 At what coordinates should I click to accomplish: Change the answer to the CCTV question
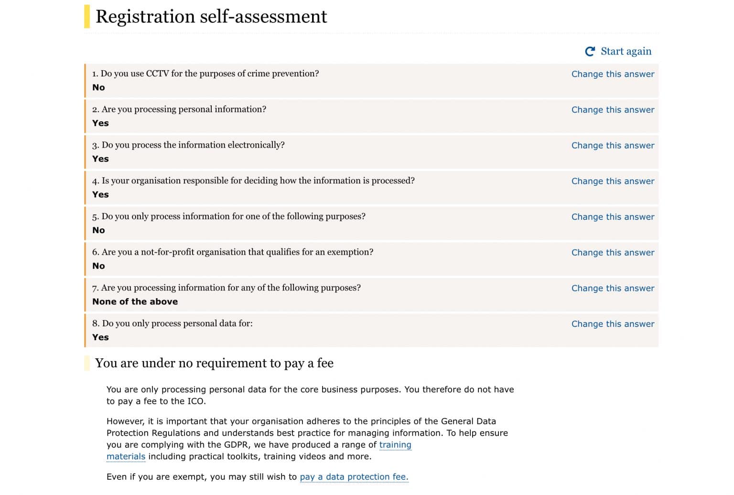click(613, 74)
